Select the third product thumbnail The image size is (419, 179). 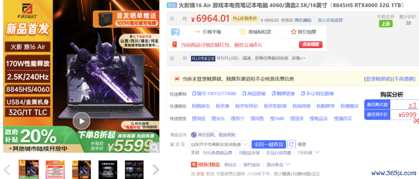click(x=81, y=170)
